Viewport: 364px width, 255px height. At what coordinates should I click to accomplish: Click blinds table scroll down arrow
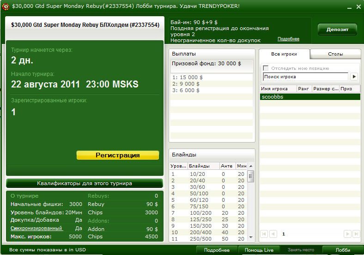click(x=251, y=237)
